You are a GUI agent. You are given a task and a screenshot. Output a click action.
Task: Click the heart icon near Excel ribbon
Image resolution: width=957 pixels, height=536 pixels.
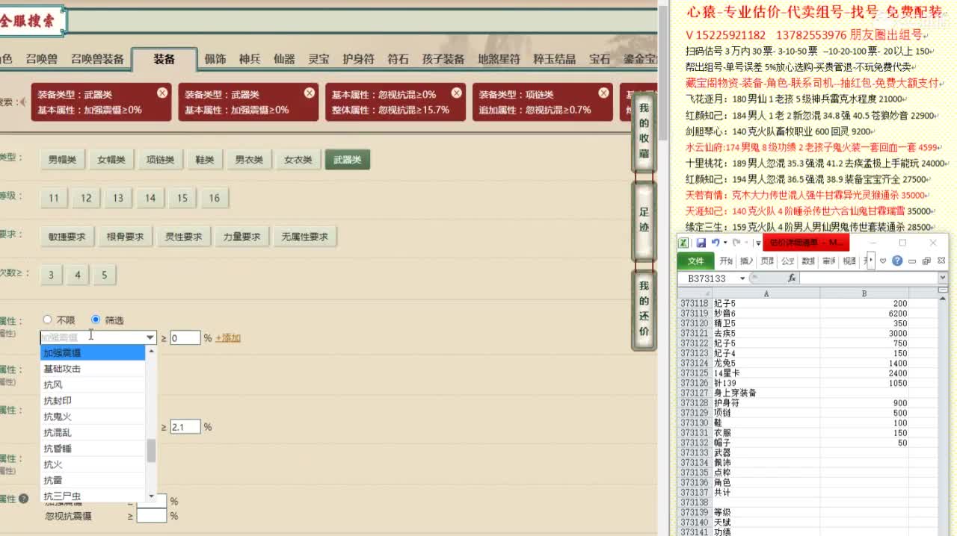click(x=883, y=261)
